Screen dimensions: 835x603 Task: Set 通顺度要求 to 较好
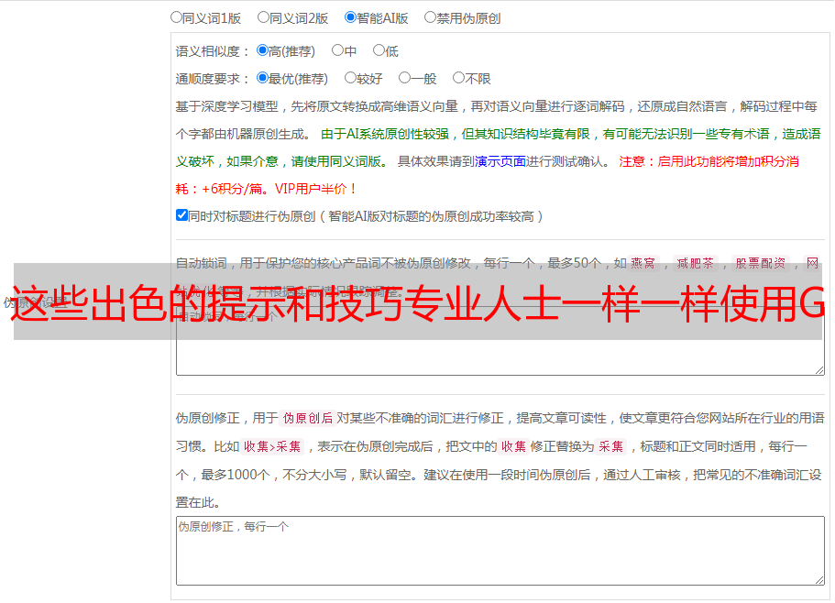350,78
